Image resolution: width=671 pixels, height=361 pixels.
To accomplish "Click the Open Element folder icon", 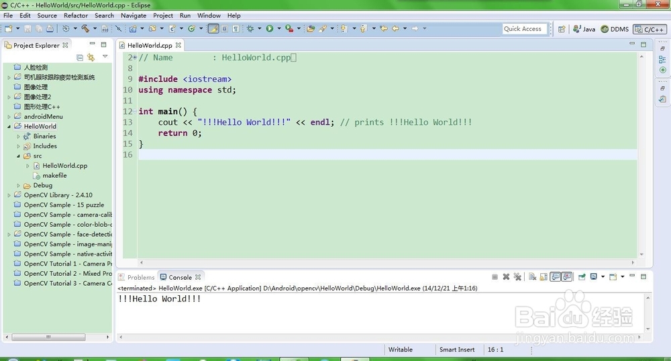I will [x=311, y=29].
